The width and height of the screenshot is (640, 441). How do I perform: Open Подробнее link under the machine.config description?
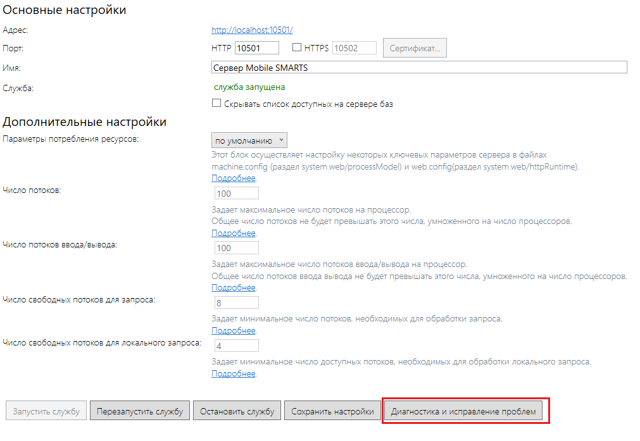pyautogui.click(x=234, y=178)
